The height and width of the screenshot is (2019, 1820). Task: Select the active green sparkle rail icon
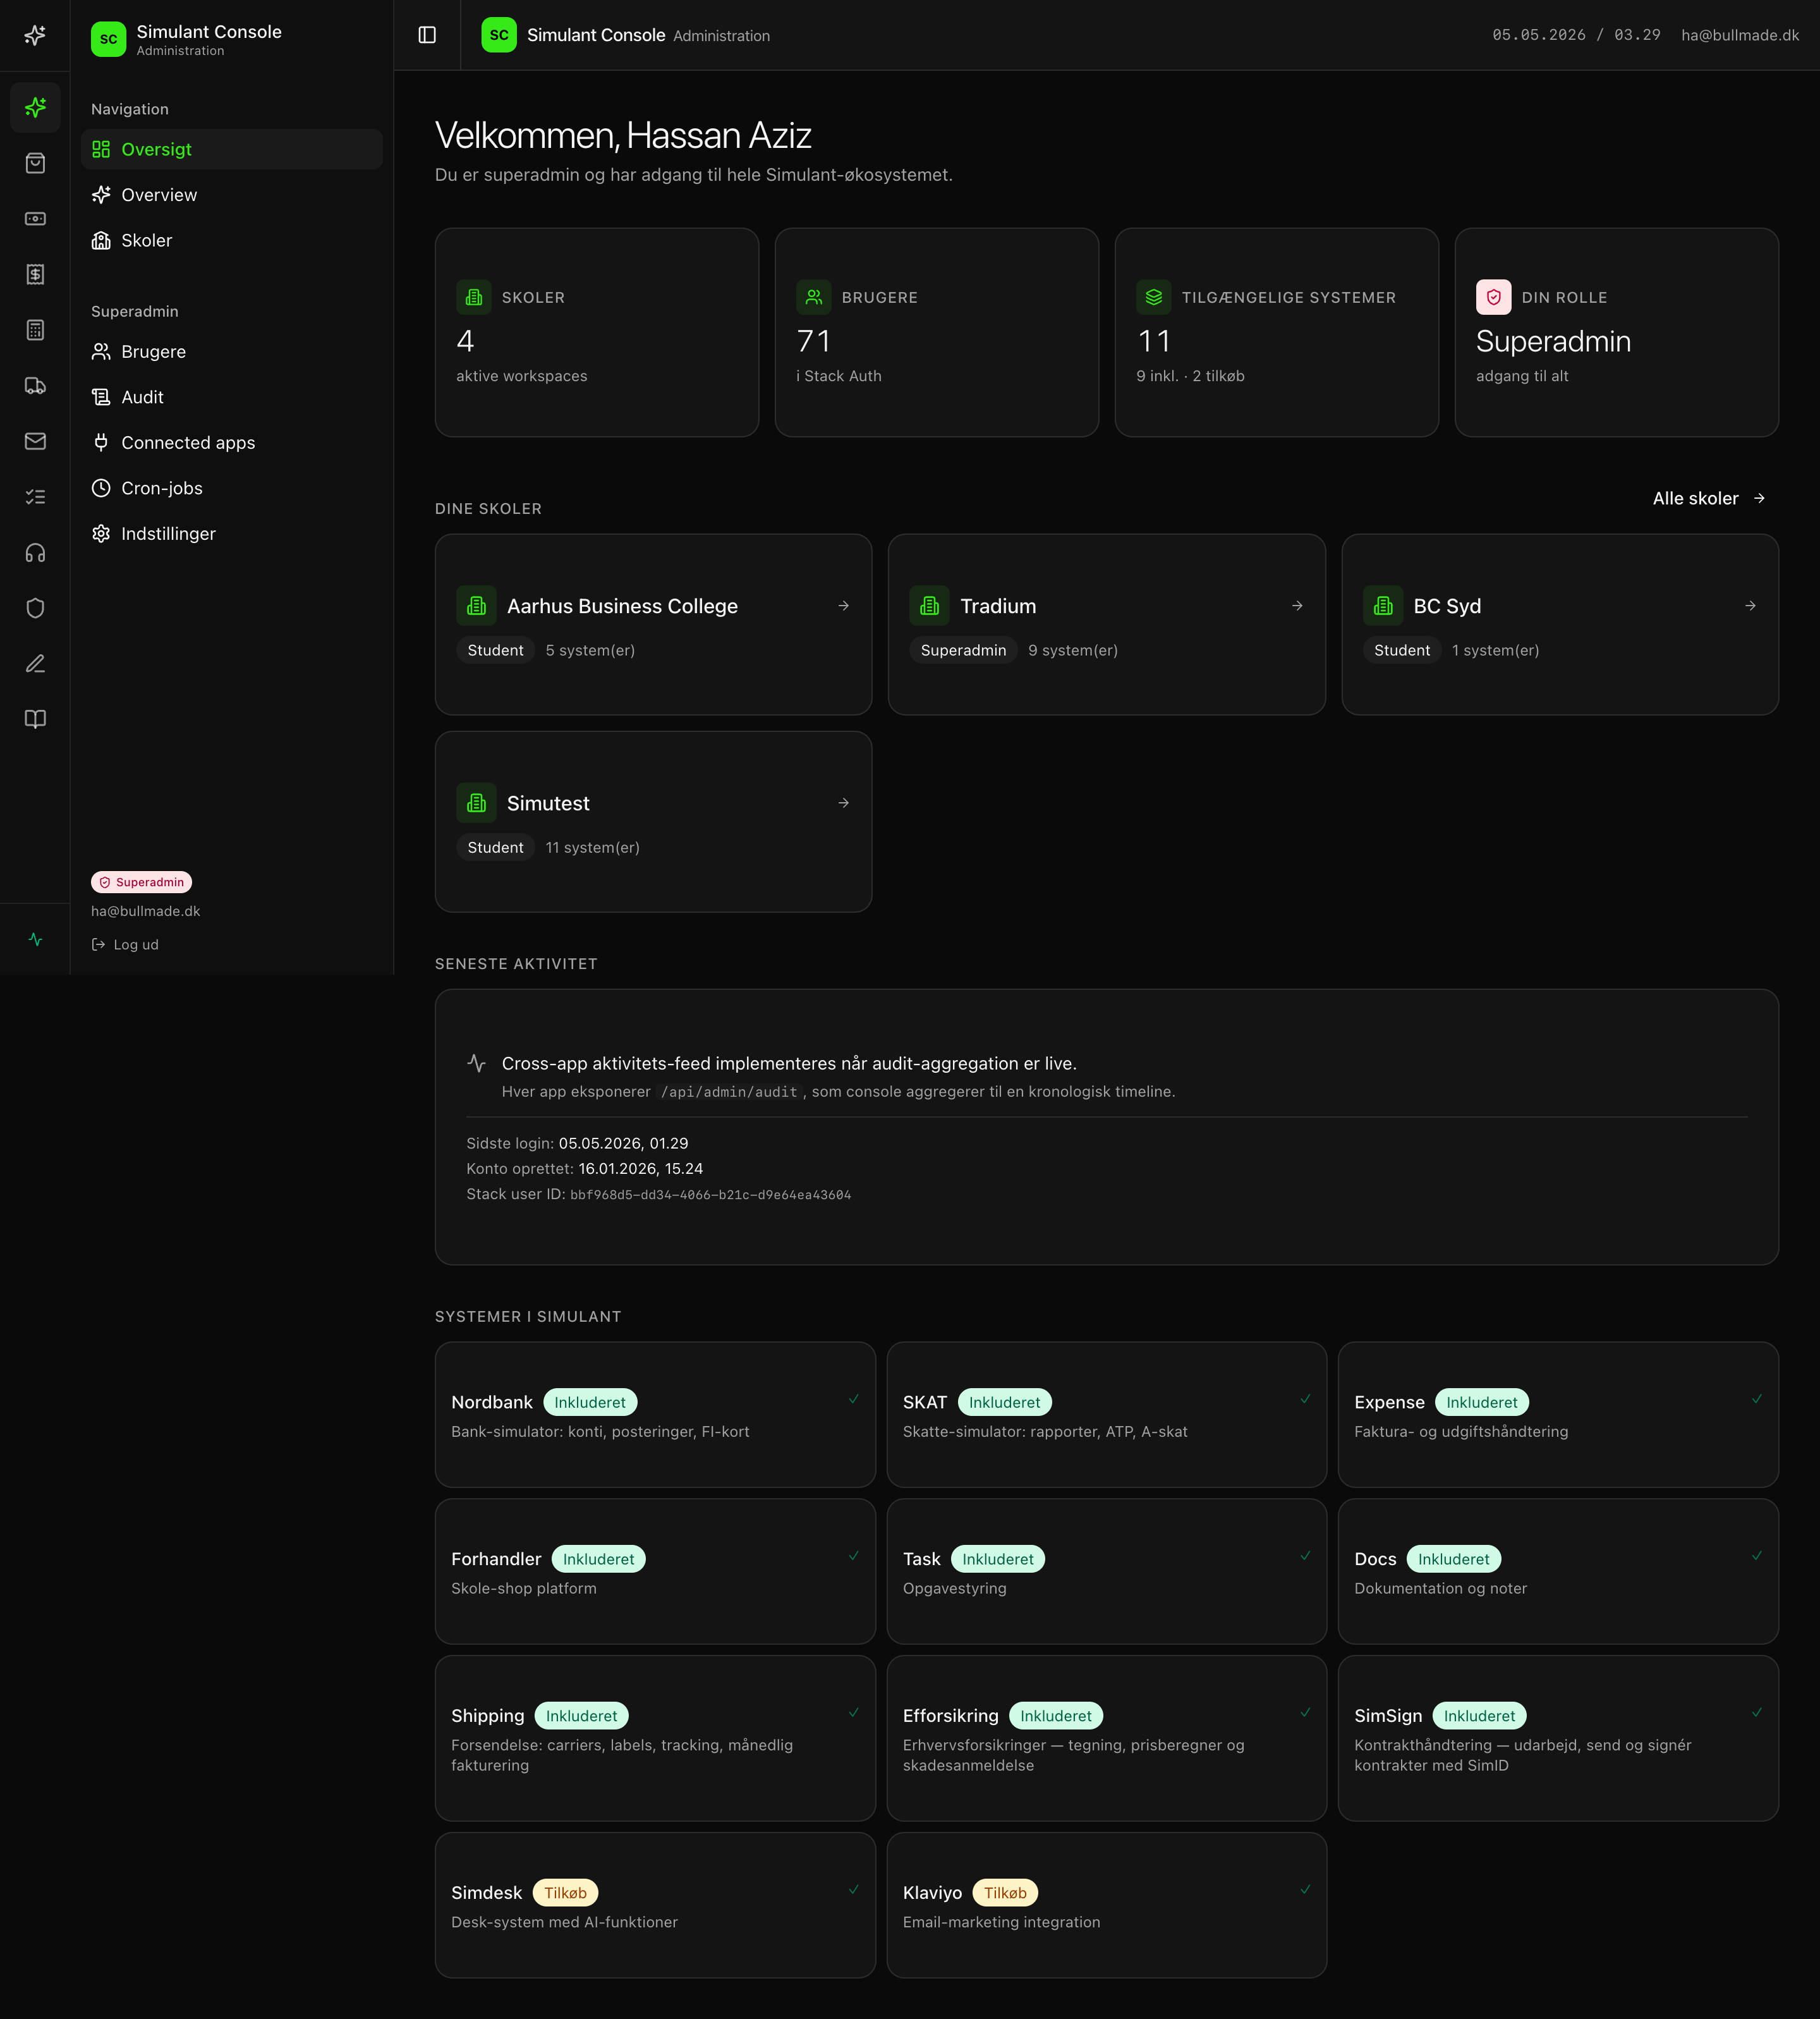click(35, 107)
